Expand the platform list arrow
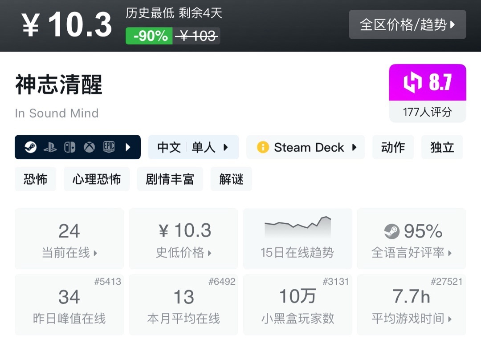Viewport: 481px width, 343px height. tap(128, 147)
